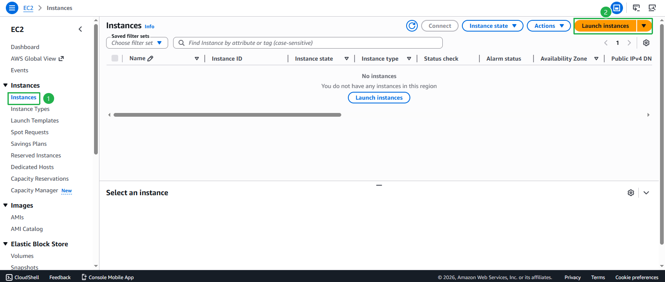Expand the Select an instance panel
This screenshot has height=282, width=665.
point(646,193)
